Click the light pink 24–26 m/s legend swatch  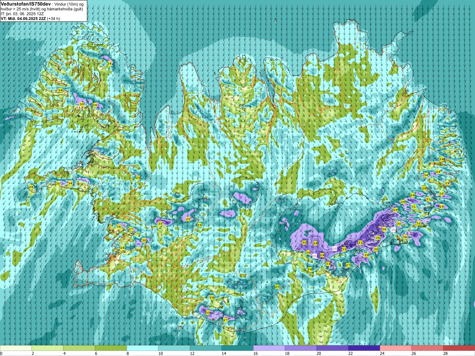point(396,348)
